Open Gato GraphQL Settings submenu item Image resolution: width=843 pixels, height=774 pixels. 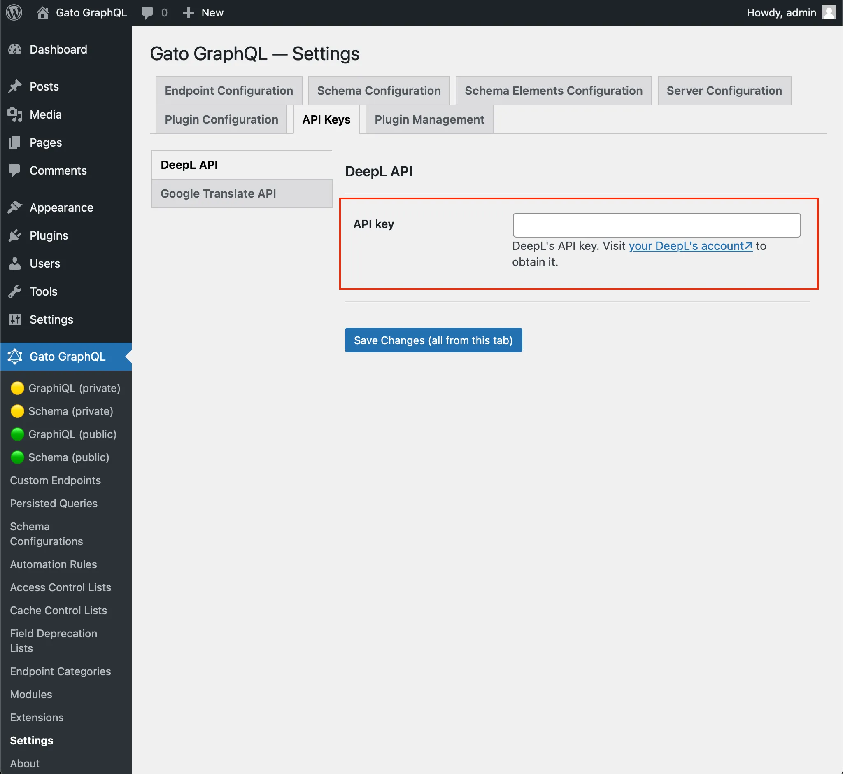point(31,740)
